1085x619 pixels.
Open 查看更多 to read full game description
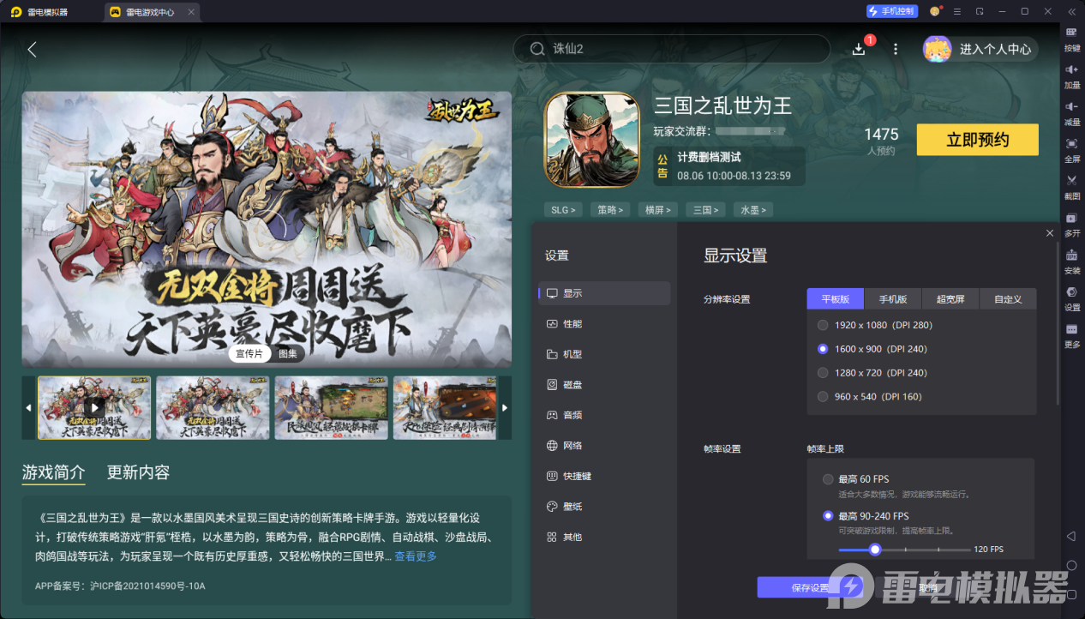pyautogui.click(x=415, y=556)
